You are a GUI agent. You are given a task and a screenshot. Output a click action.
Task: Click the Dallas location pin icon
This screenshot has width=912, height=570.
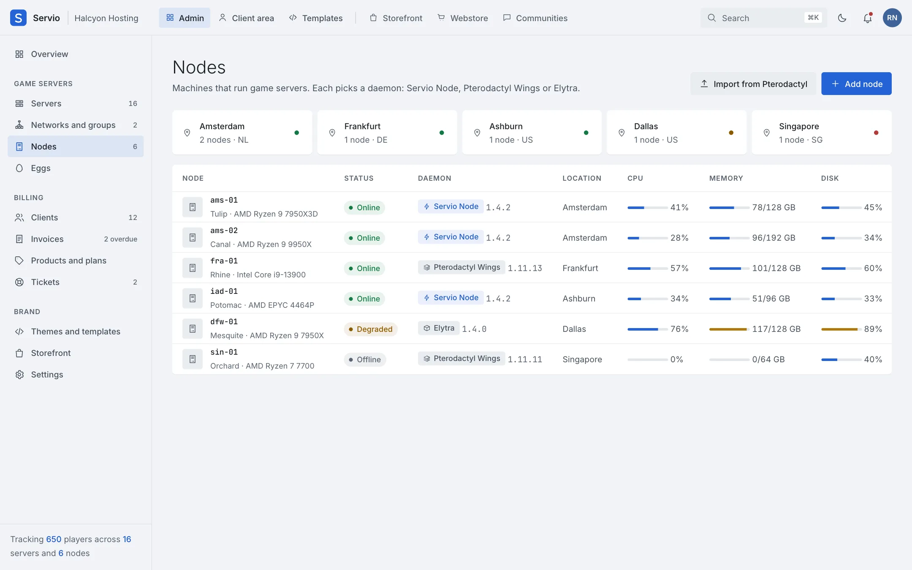622,133
